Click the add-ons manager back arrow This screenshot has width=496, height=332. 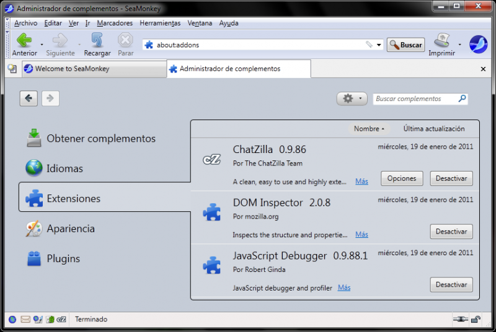29,98
